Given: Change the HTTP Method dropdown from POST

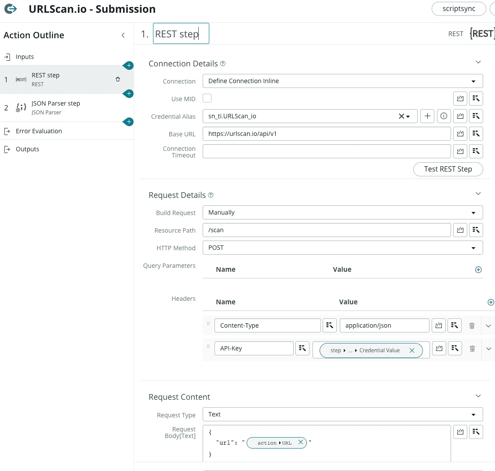Looking at the screenshot, I should 343,248.
